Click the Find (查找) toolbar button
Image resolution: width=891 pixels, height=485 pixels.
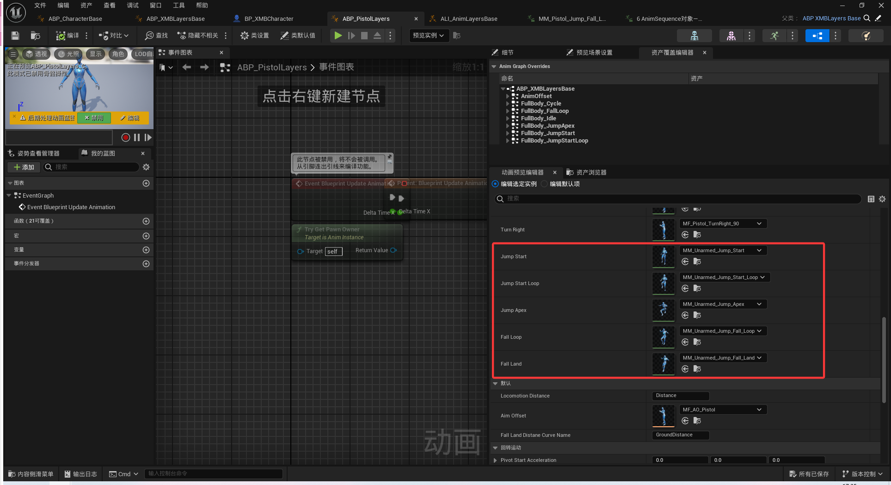click(x=156, y=36)
